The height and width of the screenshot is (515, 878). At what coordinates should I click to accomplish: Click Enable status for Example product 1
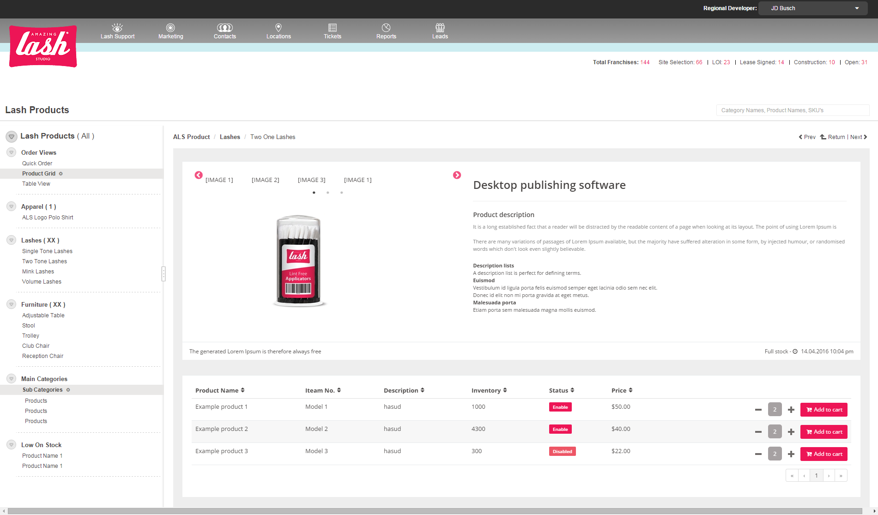[560, 407]
